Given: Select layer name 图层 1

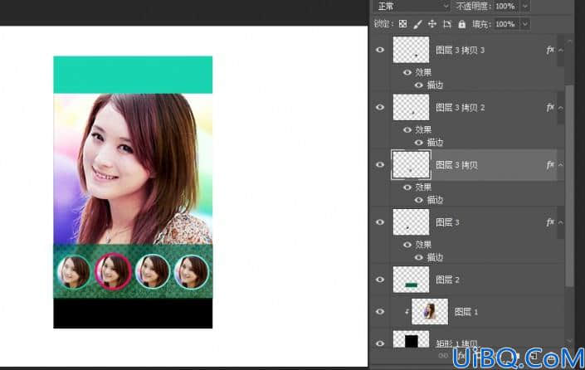Looking at the screenshot, I should pos(466,311).
